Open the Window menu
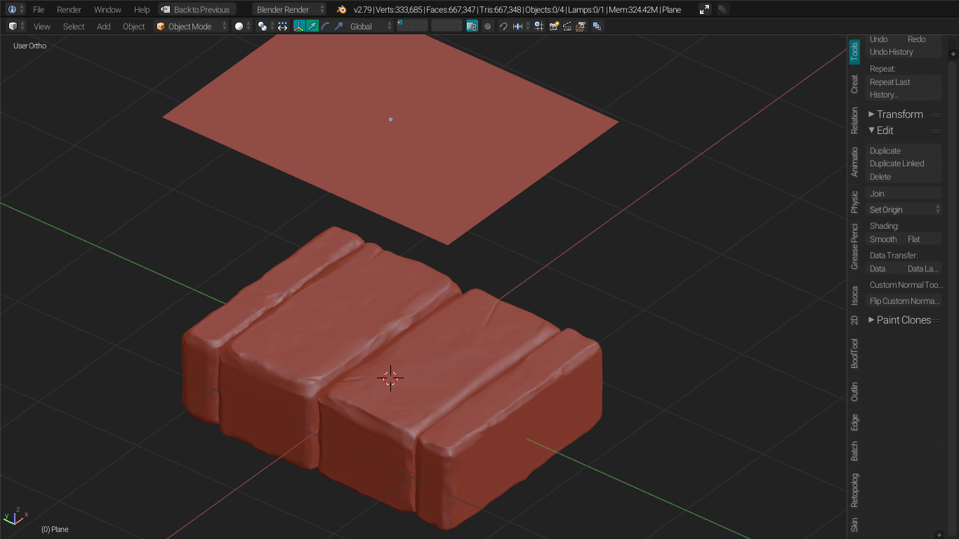The width and height of the screenshot is (959, 539). click(107, 10)
